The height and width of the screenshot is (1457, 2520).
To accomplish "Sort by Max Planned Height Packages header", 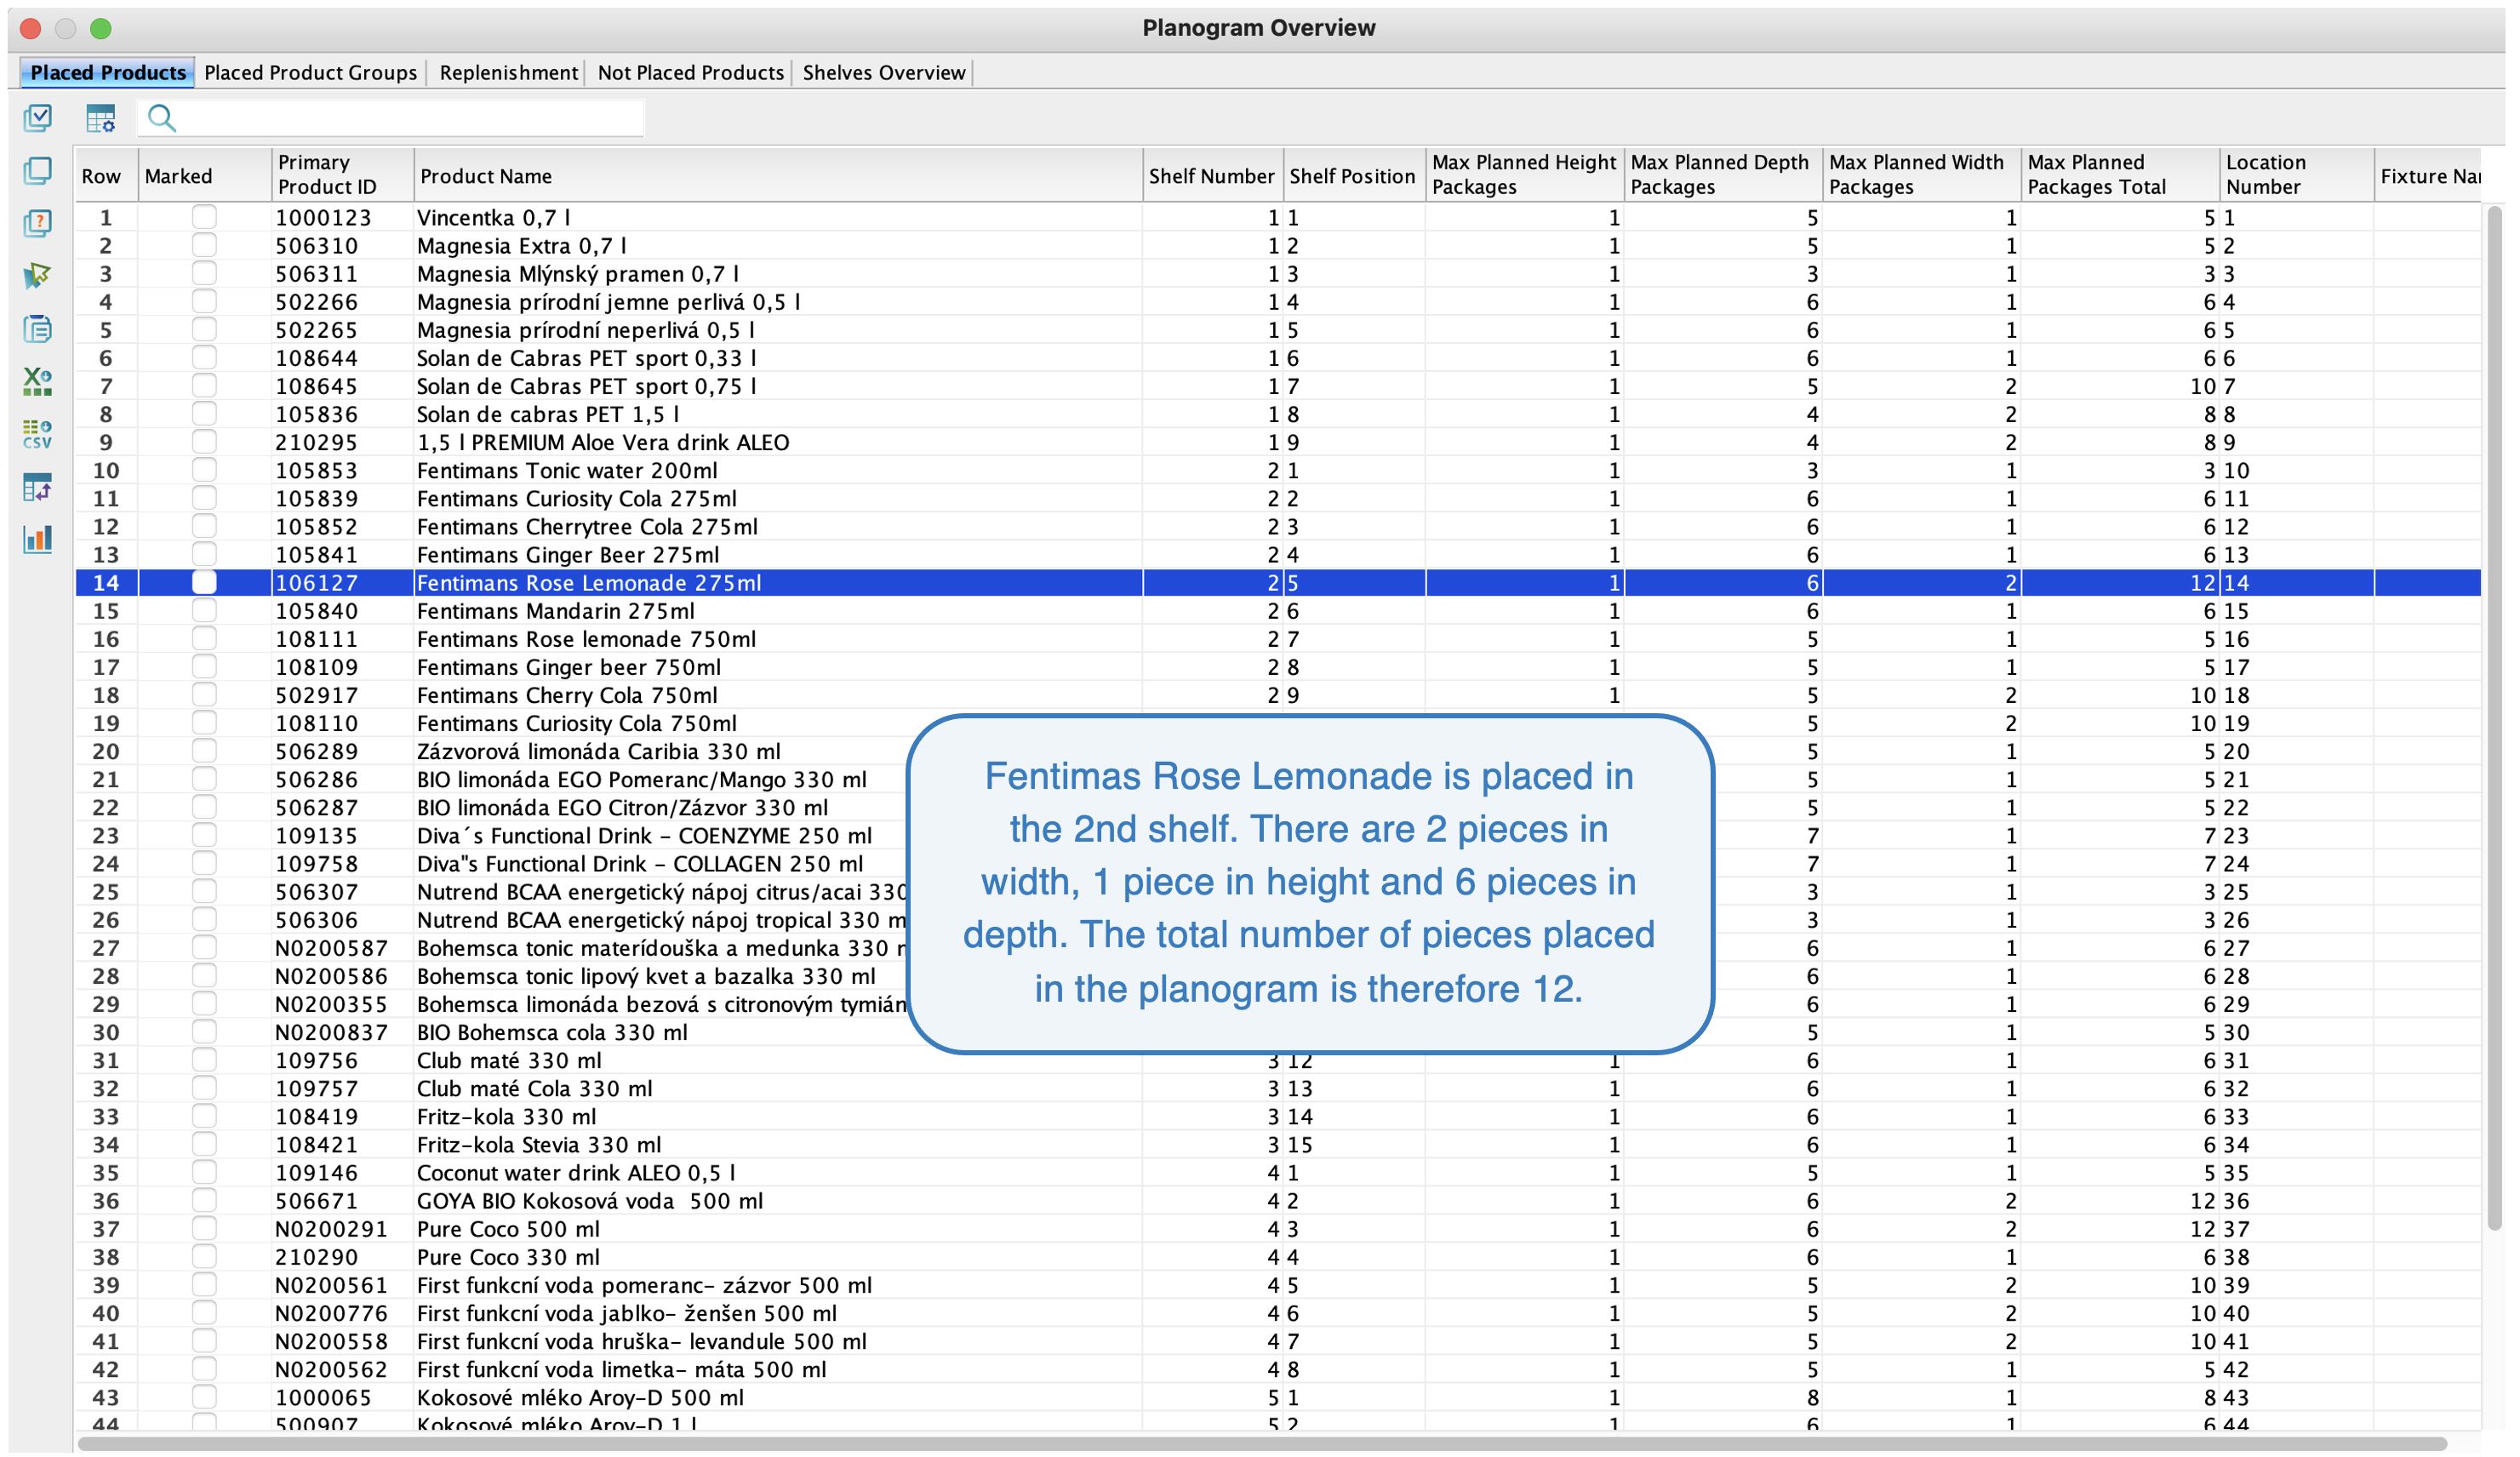I will coord(1524,175).
